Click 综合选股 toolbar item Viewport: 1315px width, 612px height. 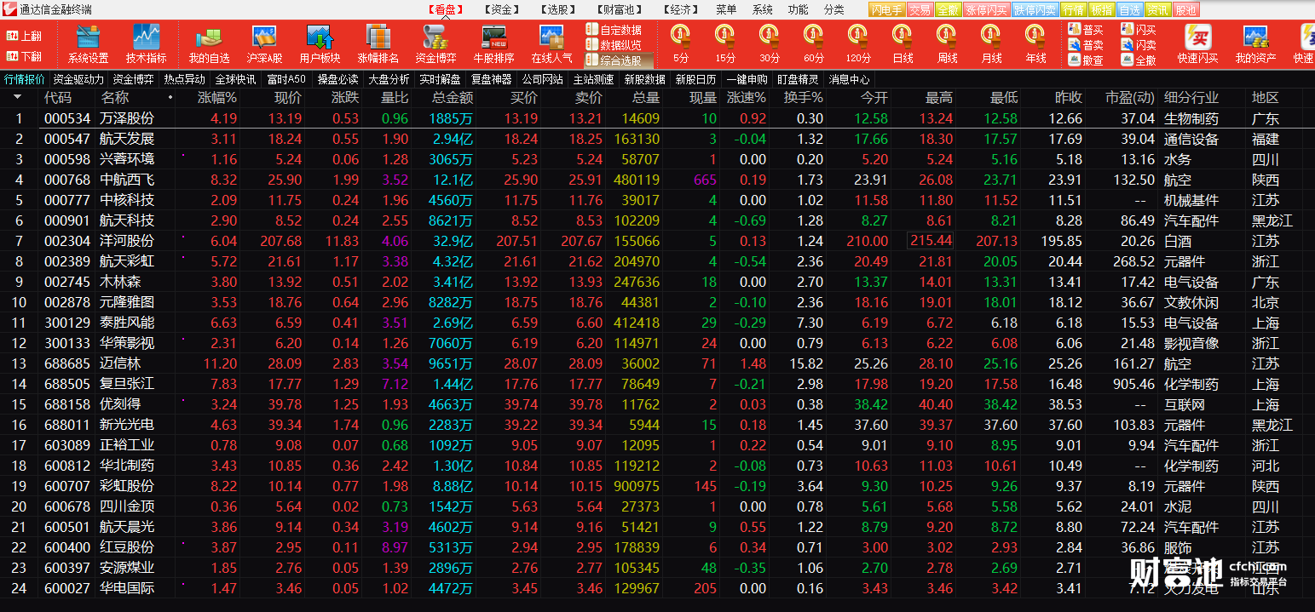(x=620, y=60)
